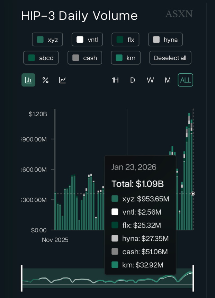Switch to bar chart view

[28, 80]
